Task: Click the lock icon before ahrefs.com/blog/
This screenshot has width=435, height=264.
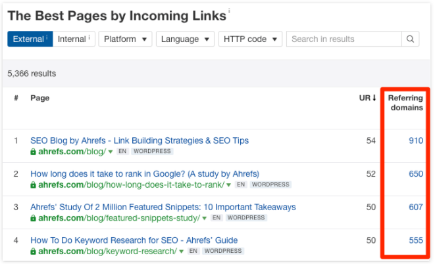Action: [33, 152]
